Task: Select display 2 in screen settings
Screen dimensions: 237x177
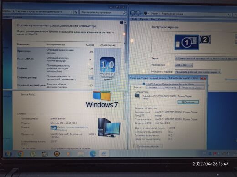Action: (205, 39)
